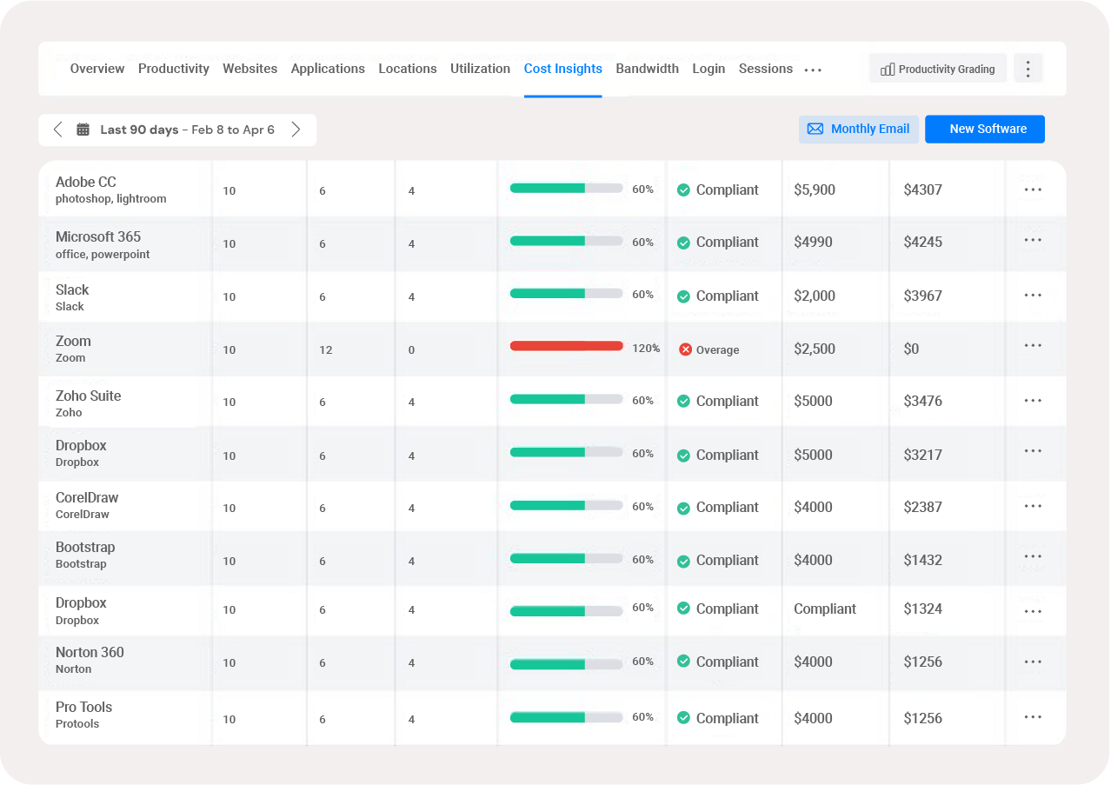The width and height of the screenshot is (1111, 785).
Task: Switch to the Sessions tab
Action: pos(766,69)
